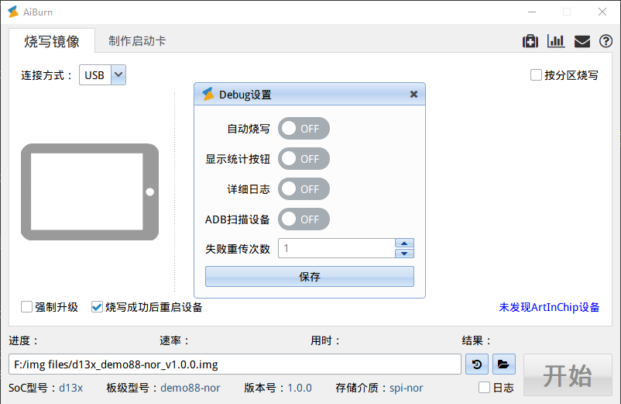Click the envelope mail icon
This screenshot has width=621, height=404.
[x=582, y=41]
